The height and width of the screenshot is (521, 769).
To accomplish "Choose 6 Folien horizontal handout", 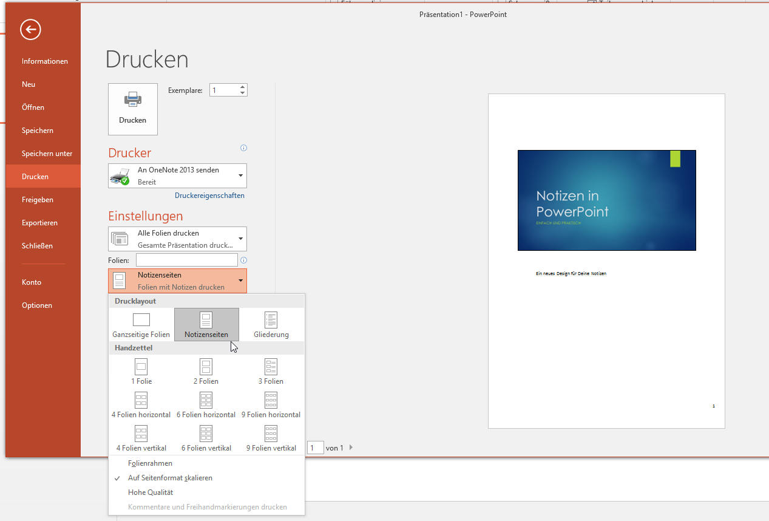I will pyautogui.click(x=206, y=405).
